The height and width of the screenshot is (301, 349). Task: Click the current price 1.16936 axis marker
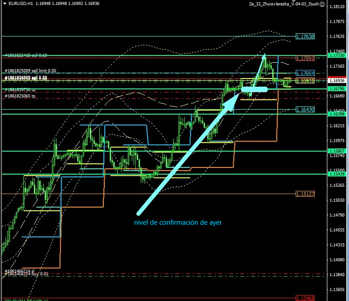coord(338,80)
